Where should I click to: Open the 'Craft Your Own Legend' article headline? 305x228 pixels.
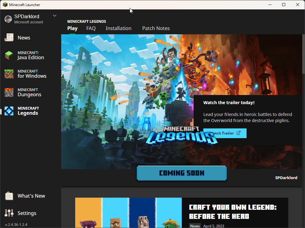[x=233, y=212]
